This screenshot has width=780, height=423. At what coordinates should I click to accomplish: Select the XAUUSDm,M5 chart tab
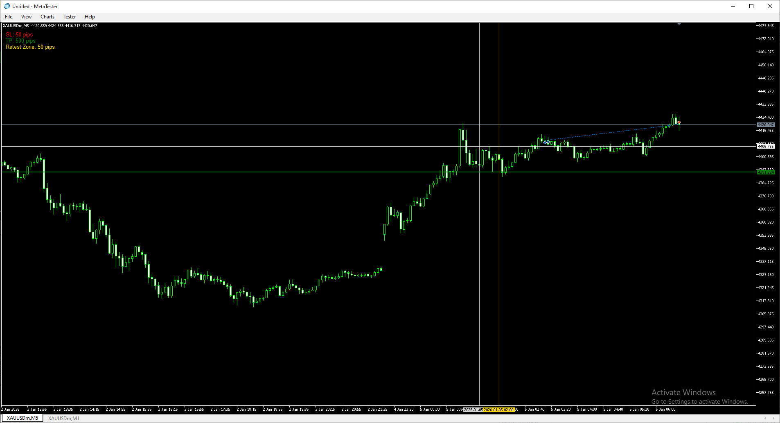coord(23,418)
